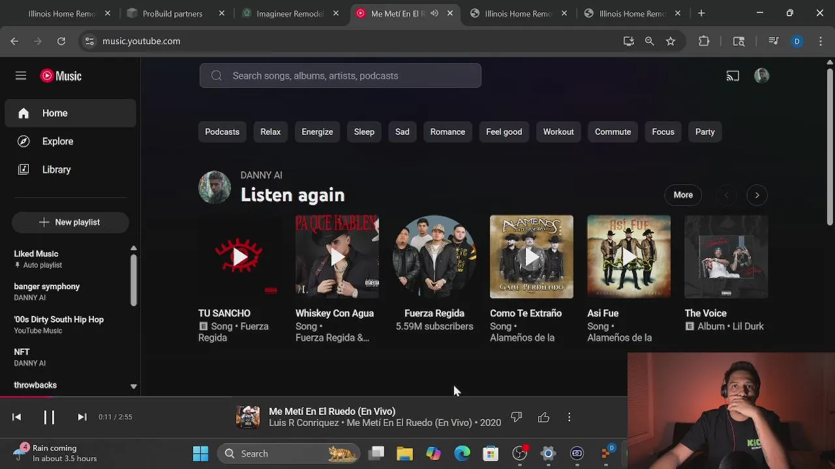Click the taskbar Search box

(x=290, y=453)
